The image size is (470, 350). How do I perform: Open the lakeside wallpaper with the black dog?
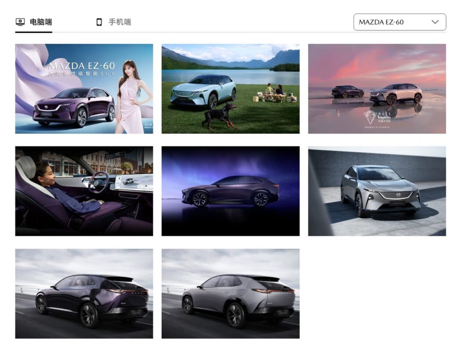pos(230,89)
